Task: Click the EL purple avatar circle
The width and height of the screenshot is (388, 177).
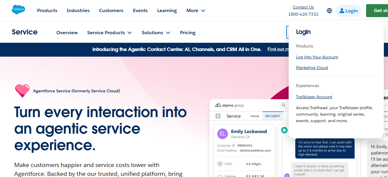Action: coord(223,134)
